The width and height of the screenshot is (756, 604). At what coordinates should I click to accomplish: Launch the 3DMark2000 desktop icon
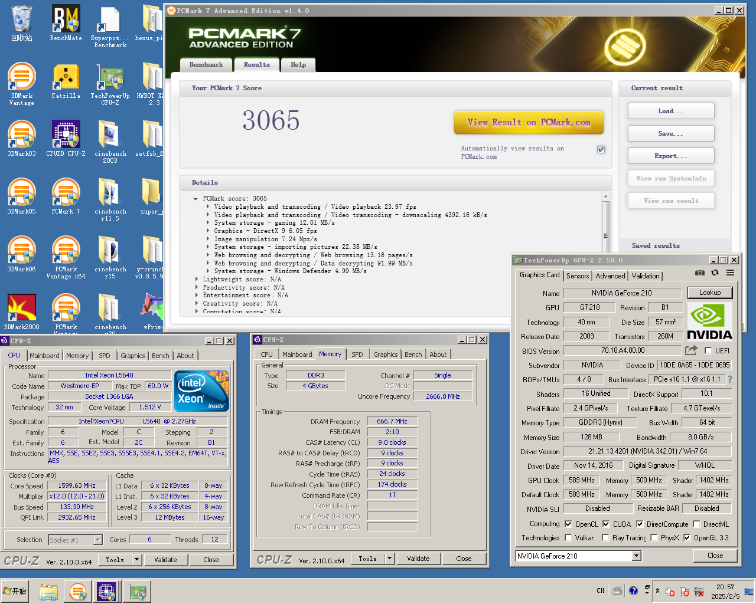click(22, 312)
